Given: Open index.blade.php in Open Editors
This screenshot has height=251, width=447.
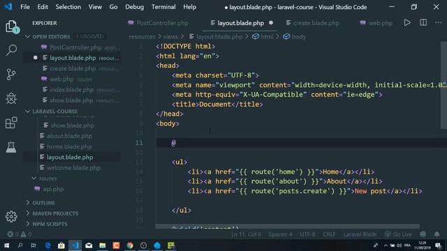Looking at the screenshot, I should [72, 90].
